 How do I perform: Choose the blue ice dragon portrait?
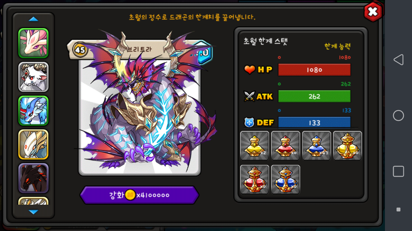point(33,111)
